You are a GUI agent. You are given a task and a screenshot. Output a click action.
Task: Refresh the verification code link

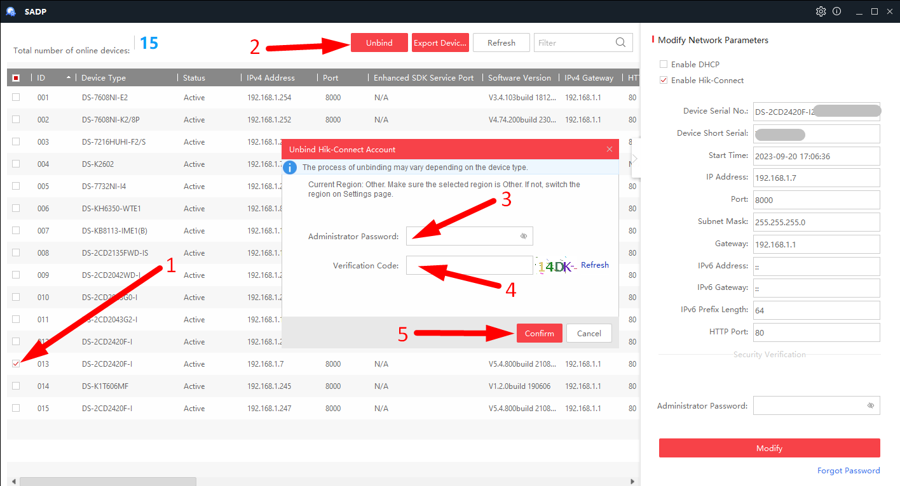(595, 265)
